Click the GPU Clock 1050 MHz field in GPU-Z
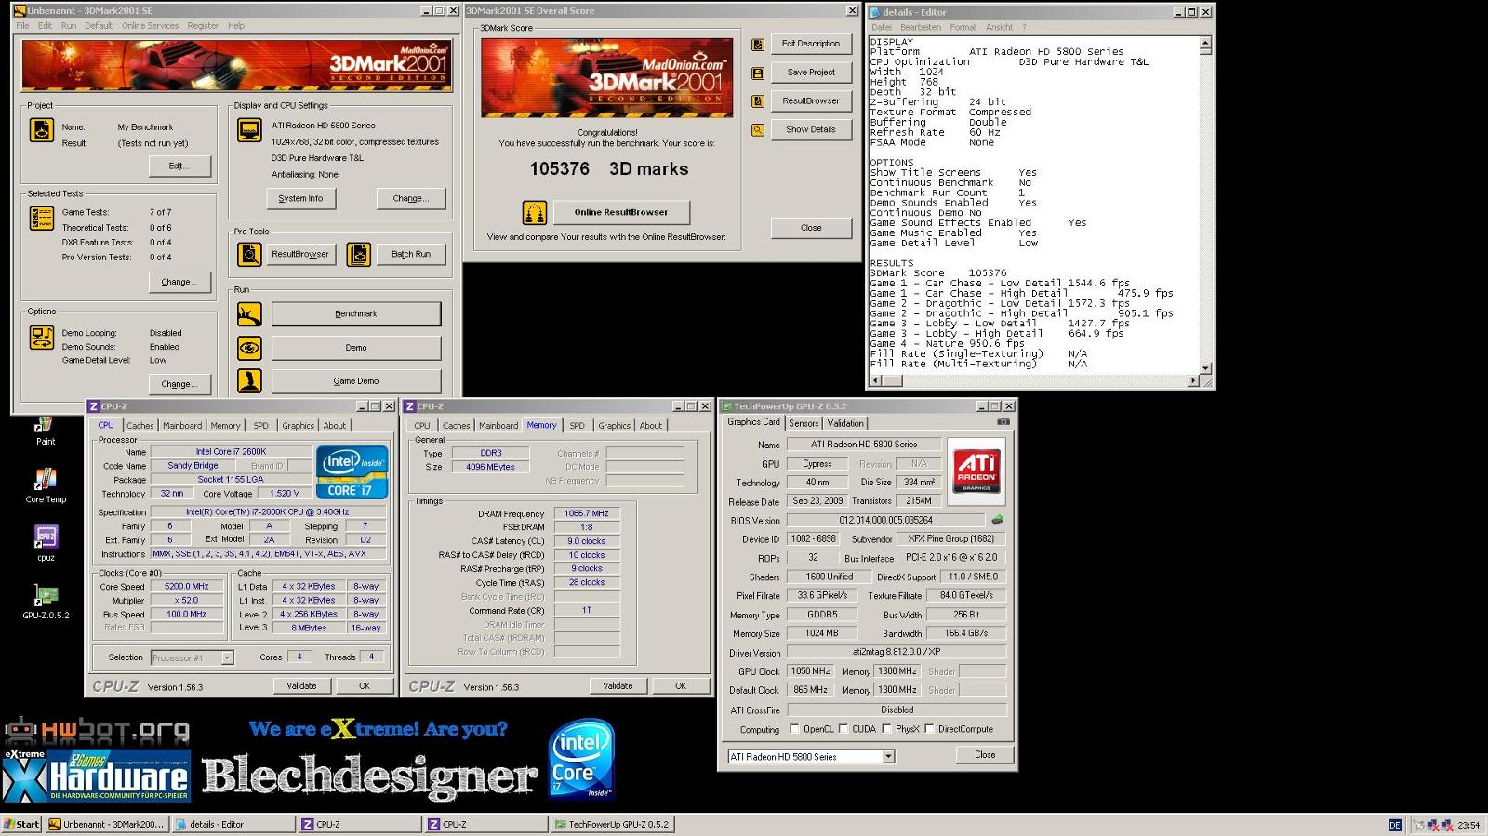This screenshot has width=1488, height=836. (x=810, y=671)
